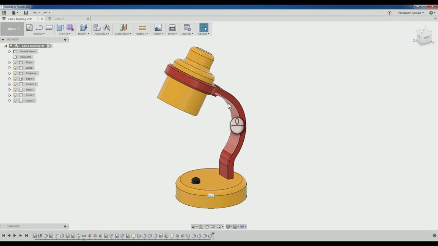The height and width of the screenshot is (246, 438).
Task: Click the Orbit navigation icon
Action: pos(194,227)
